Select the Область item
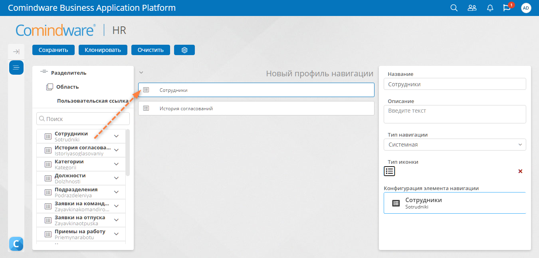 [x=67, y=87]
